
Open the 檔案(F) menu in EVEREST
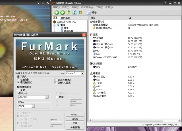pos(56,7)
